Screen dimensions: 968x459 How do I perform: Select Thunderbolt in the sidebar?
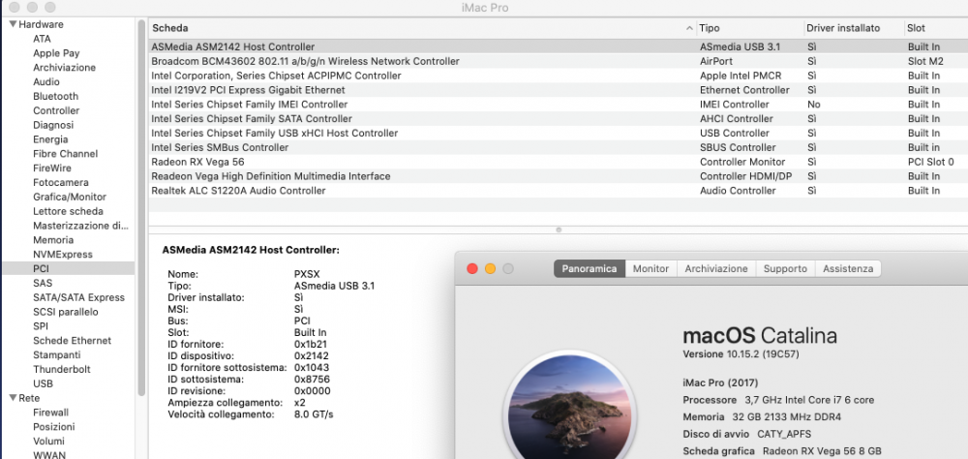pos(62,369)
